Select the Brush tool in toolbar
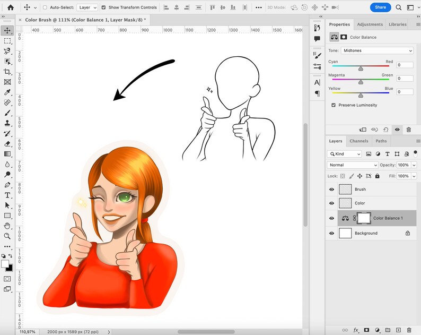This screenshot has width=421, height=335. [x=7, y=113]
